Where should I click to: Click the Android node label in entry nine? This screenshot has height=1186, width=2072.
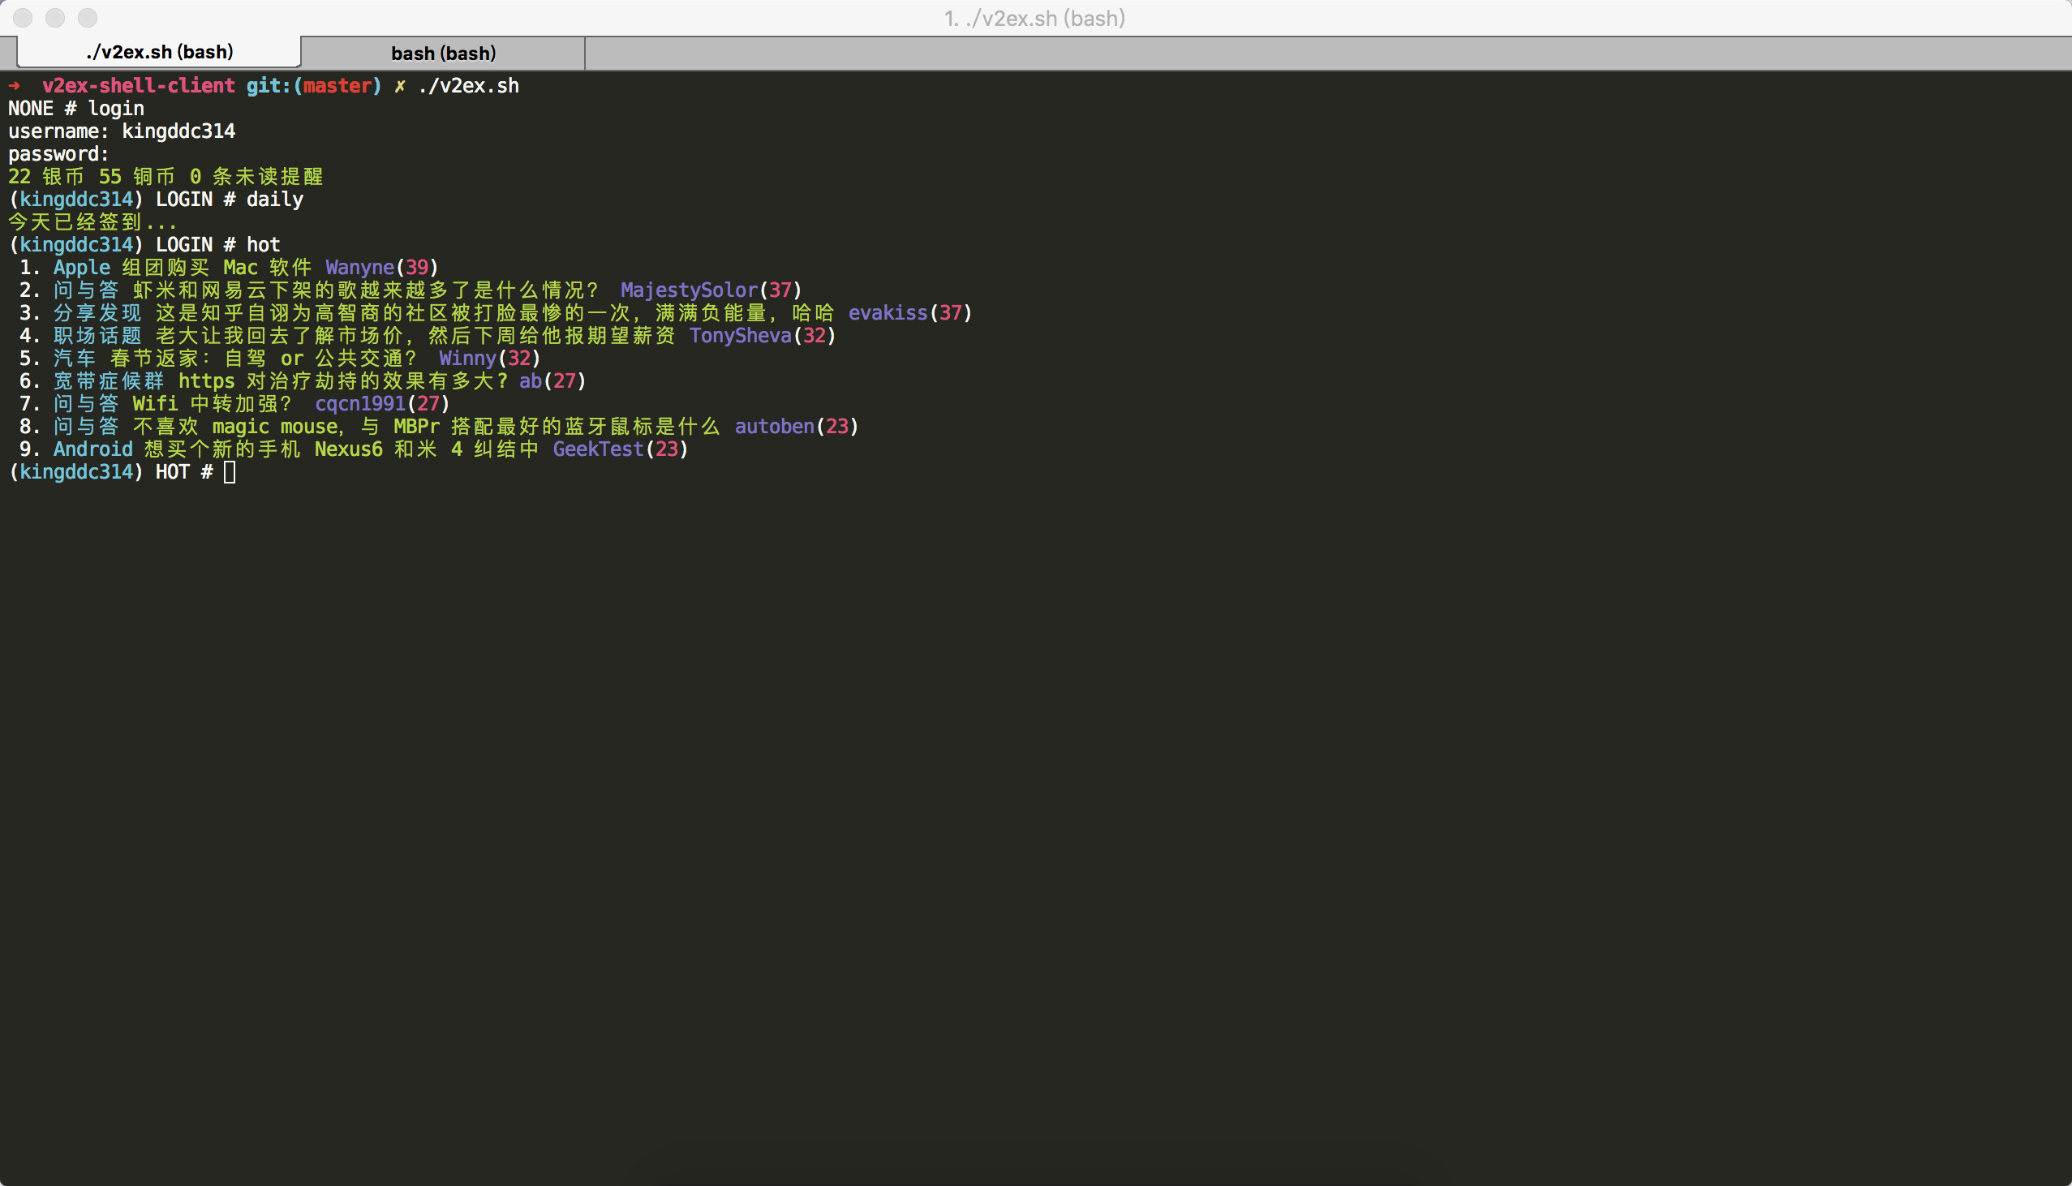(92, 449)
